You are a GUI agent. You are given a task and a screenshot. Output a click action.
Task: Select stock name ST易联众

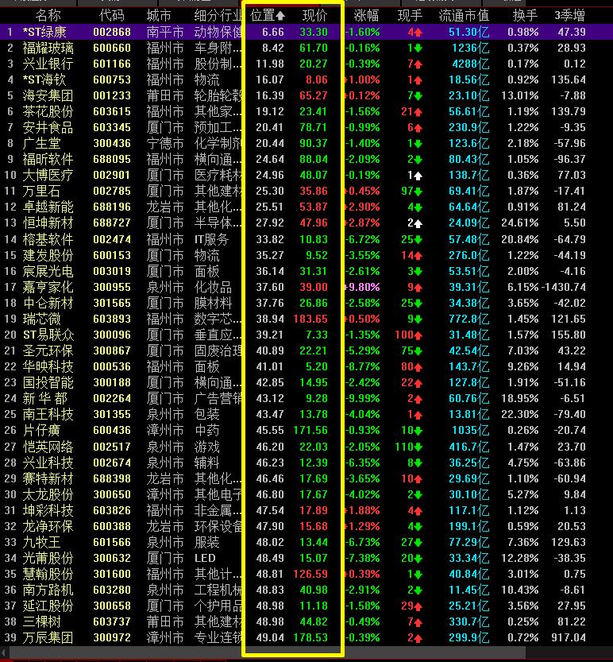[x=48, y=335]
